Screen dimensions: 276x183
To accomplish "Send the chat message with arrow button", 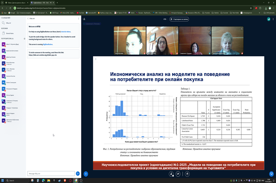I will 78,174.
